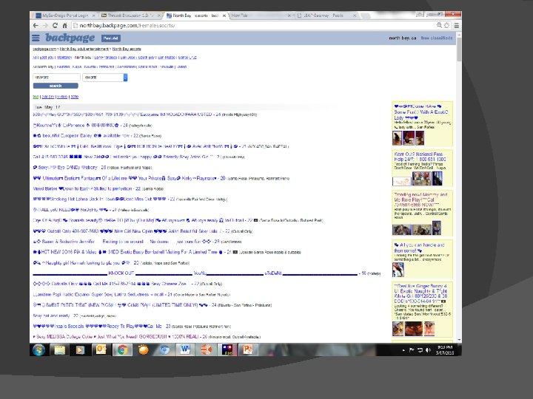The height and width of the screenshot is (399, 533).
Task: Open the free classifieds link
Action: pyautogui.click(x=437, y=38)
